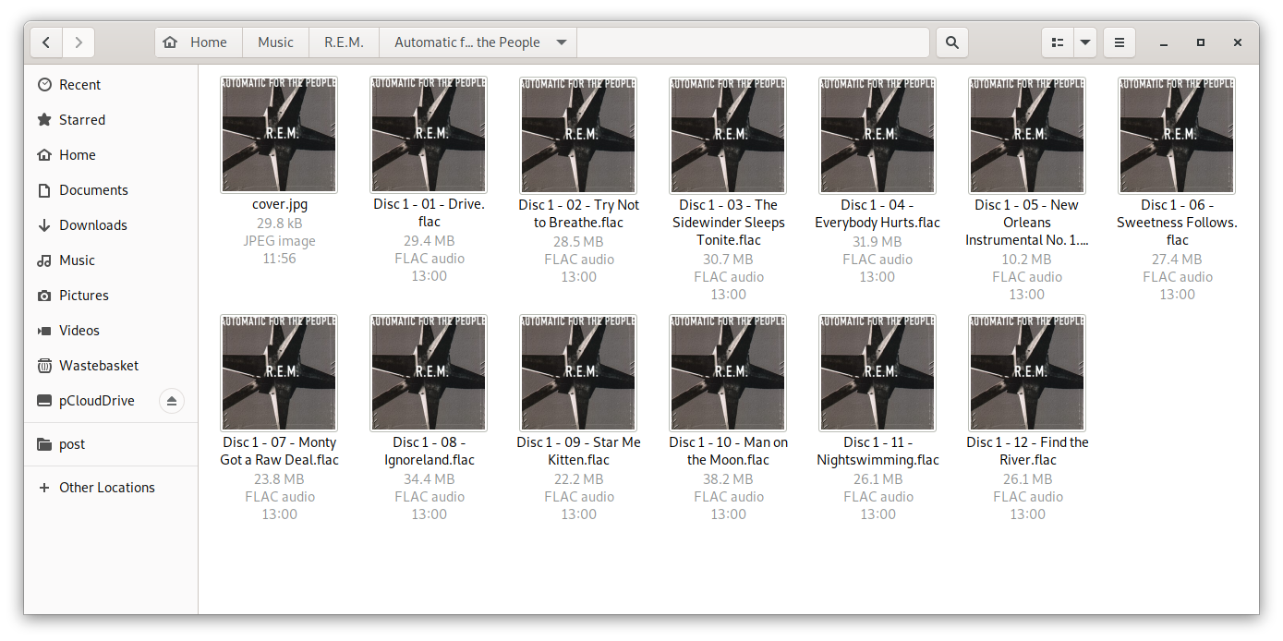This screenshot has width=1283, height=641.
Task: Open the Downloads folder from sidebar
Action: (x=95, y=224)
